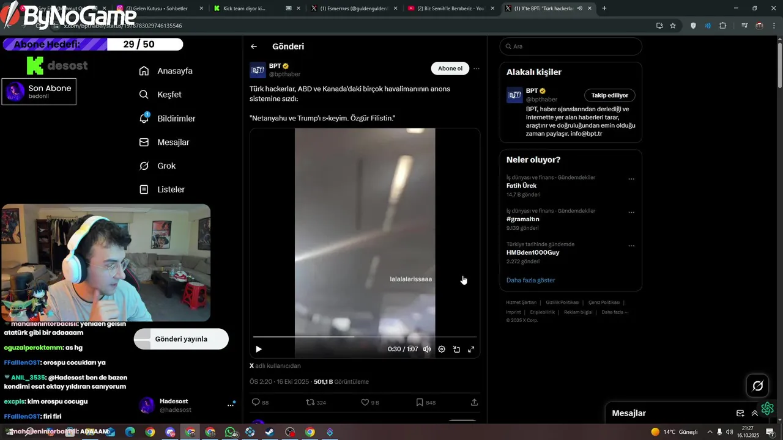Click the Takip ediliyor button

(609, 95)
